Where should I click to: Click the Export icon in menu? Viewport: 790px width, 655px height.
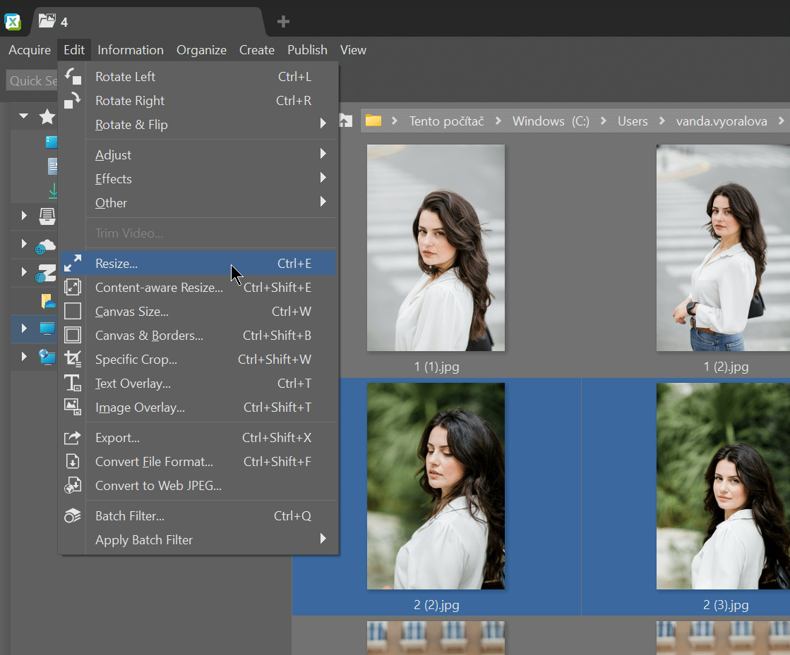coord(73,438)
